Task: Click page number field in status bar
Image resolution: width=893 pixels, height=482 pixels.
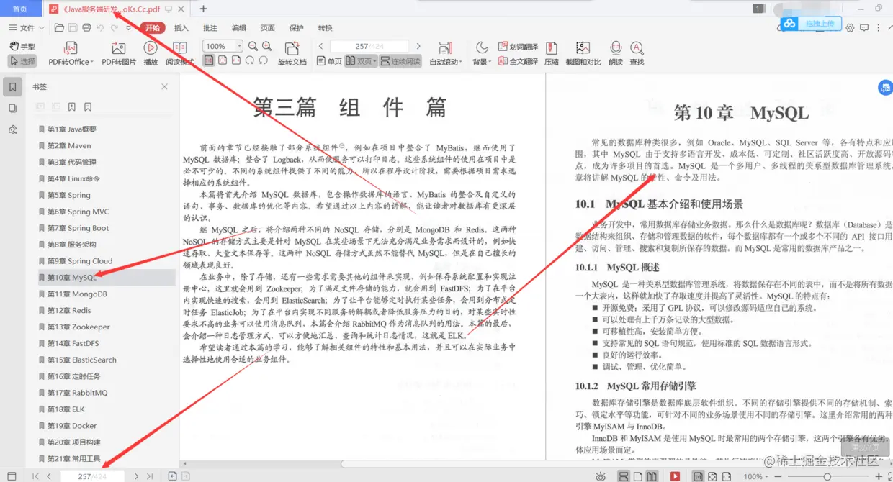Action: 91,476
